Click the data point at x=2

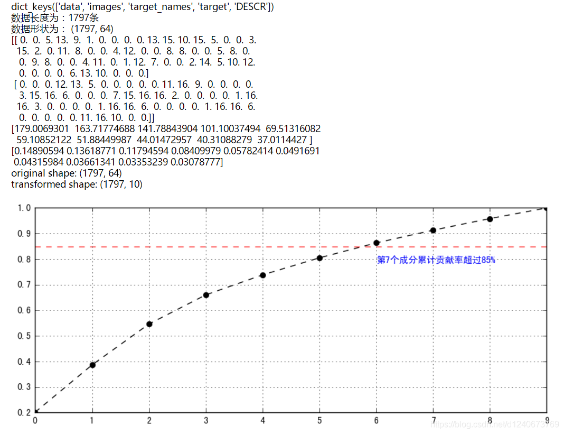149,324
